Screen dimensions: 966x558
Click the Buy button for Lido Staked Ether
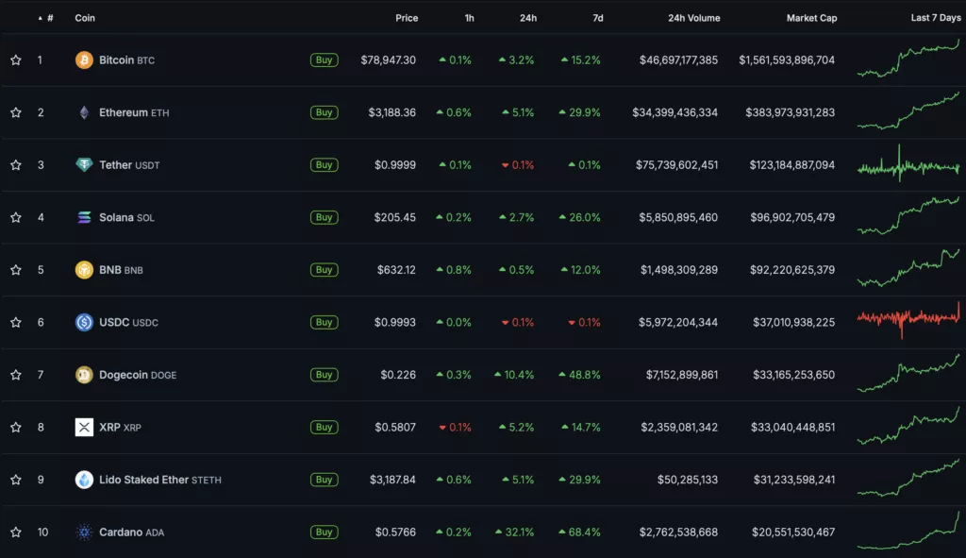tap(325, 479)
